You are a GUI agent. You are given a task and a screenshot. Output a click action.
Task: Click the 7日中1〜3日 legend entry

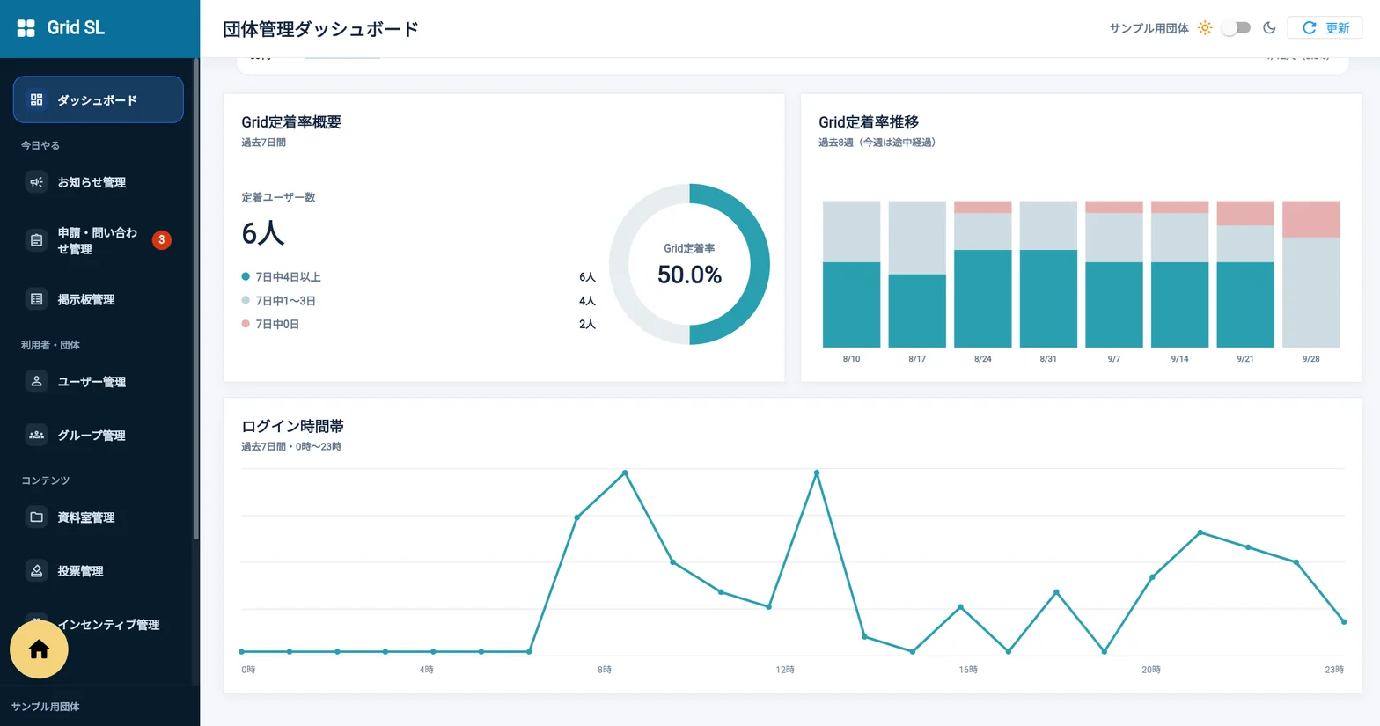coord(418,301)
